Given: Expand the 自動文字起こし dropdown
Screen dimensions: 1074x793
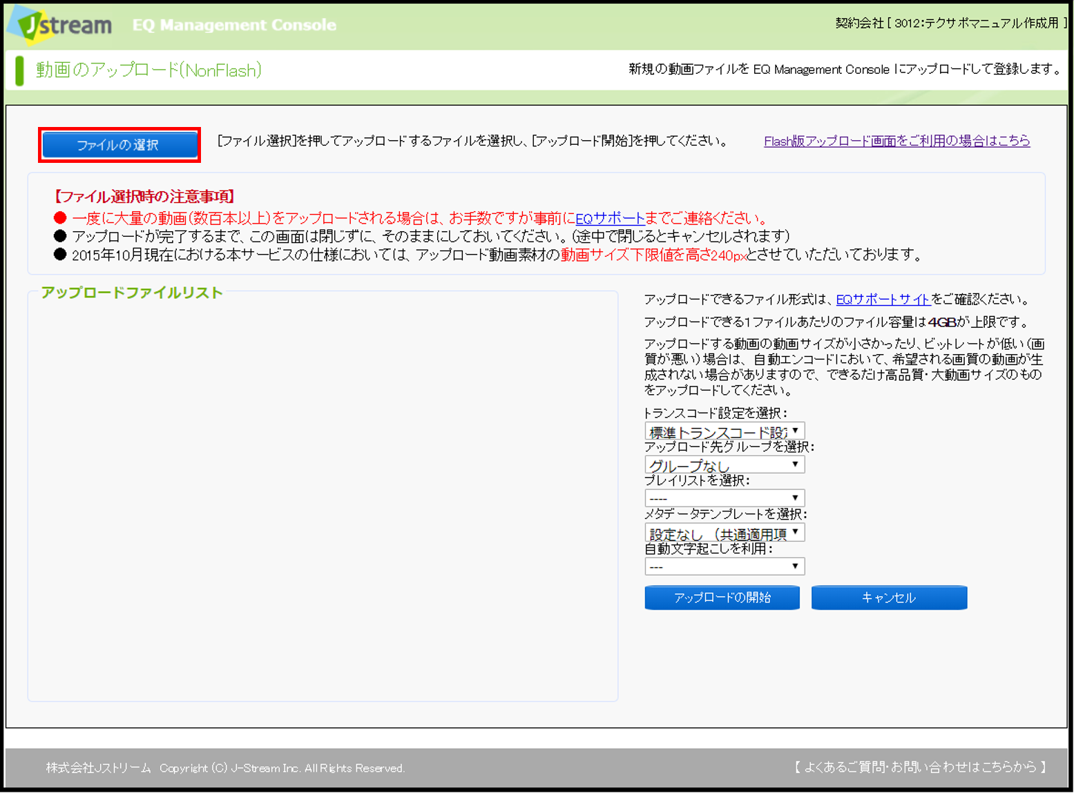Looking at the screenshot, I should pyautogui.click(x=724, y=567).
